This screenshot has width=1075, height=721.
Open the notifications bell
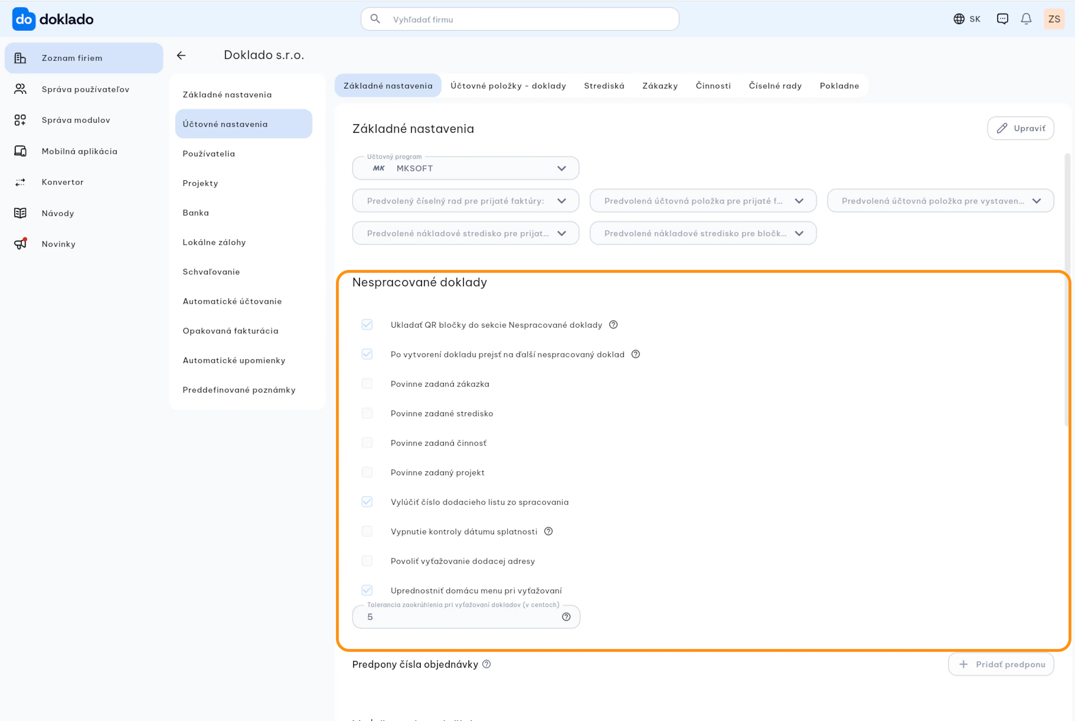(x=1026, y=19)
